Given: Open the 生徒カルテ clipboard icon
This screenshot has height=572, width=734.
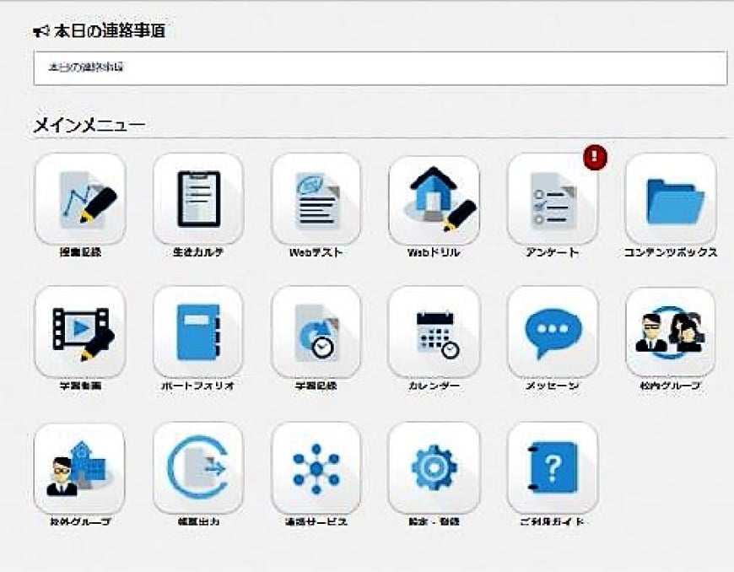Looking at the screenshot, I should tap(198, 198).
